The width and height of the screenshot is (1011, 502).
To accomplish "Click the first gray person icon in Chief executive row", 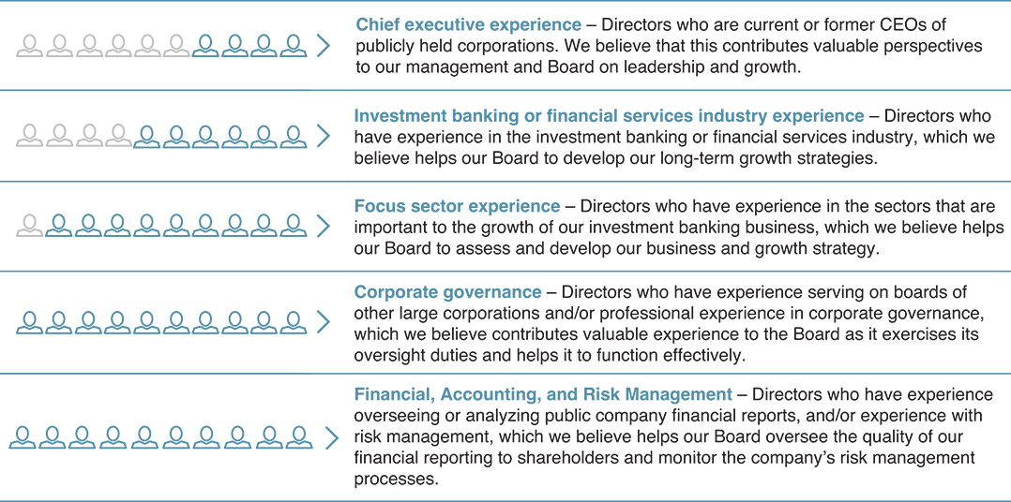I will coord(31,45).
